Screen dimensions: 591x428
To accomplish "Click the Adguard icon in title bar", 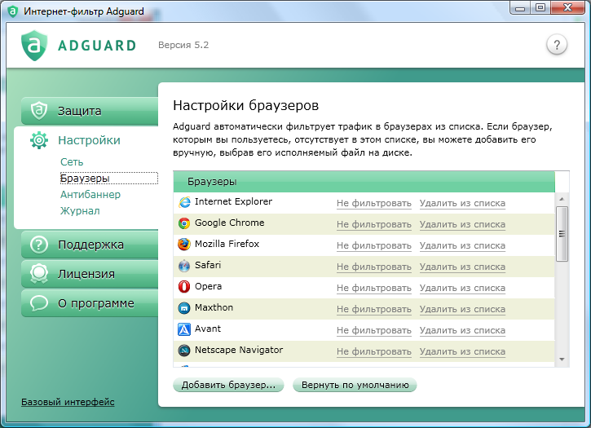I will click(13, 11).
